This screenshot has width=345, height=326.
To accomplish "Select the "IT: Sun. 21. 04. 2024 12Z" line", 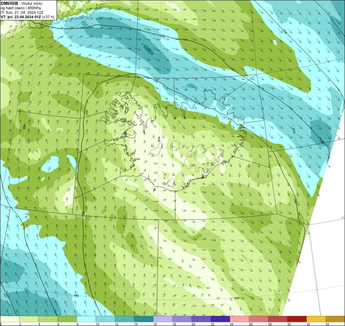I will pyautogui.click(x=22, y=12).
